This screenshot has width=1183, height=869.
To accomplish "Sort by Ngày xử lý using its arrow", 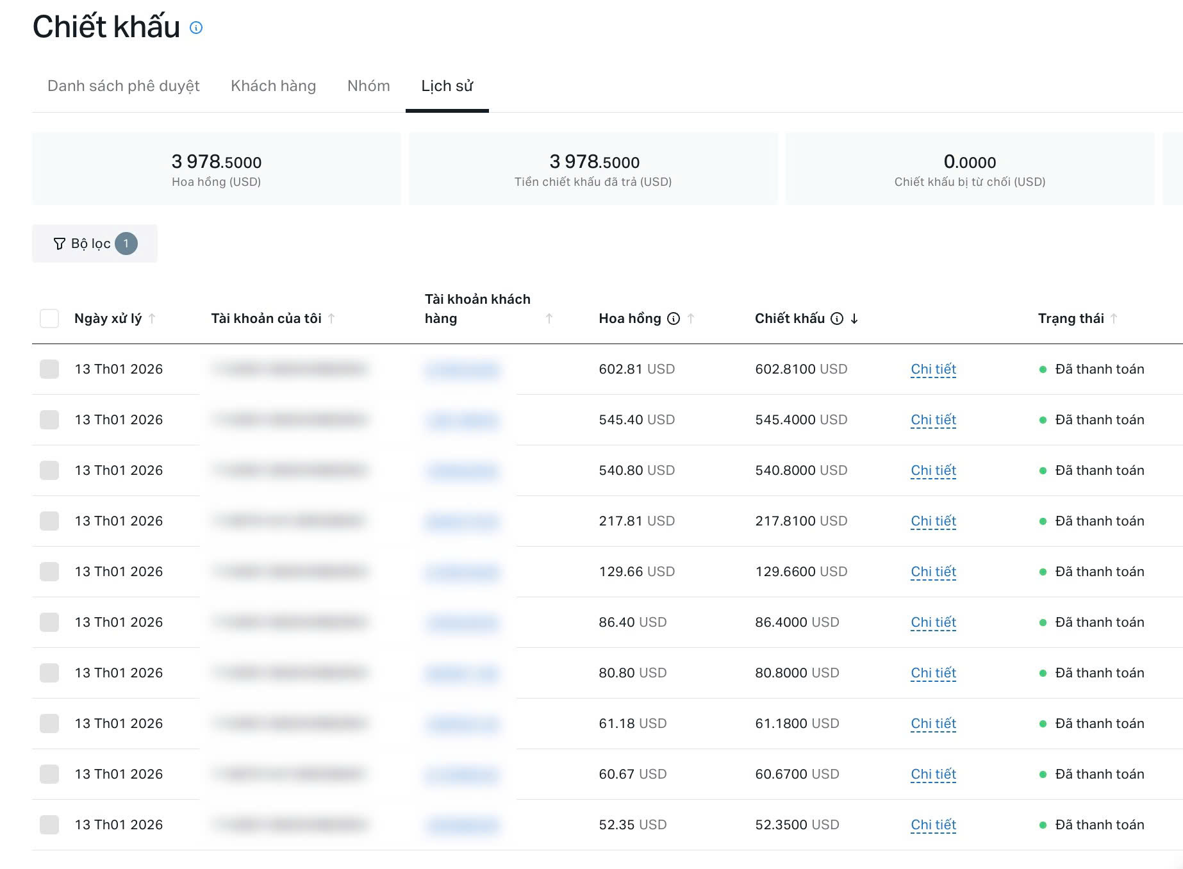I will pyautogui.click(x=153, y=318).
